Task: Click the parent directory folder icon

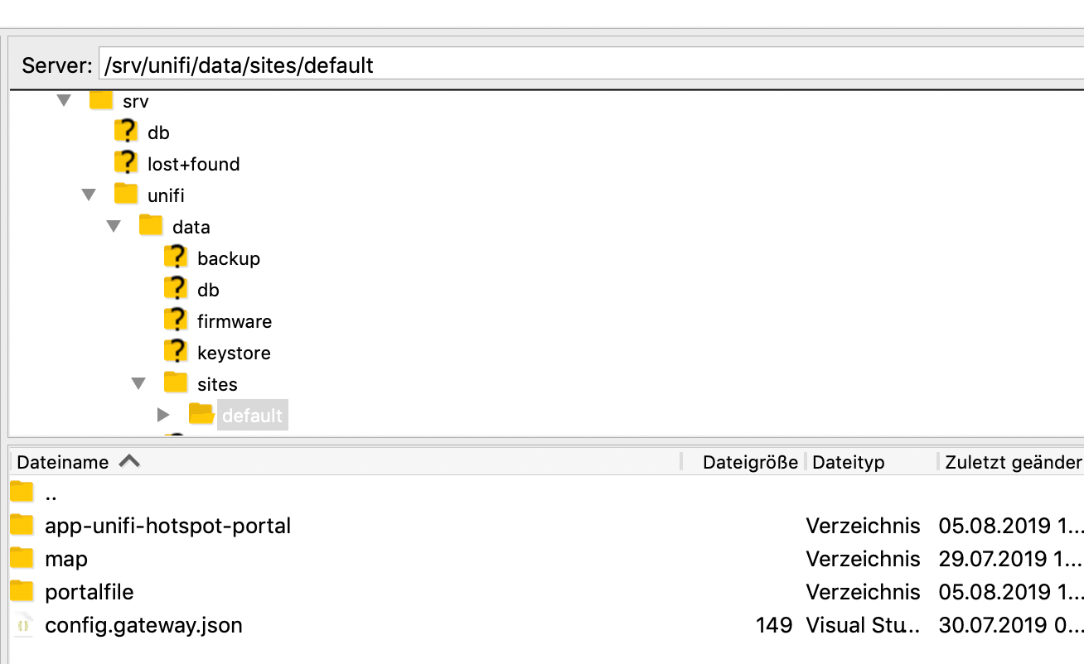Action: [x=22, y=493]
